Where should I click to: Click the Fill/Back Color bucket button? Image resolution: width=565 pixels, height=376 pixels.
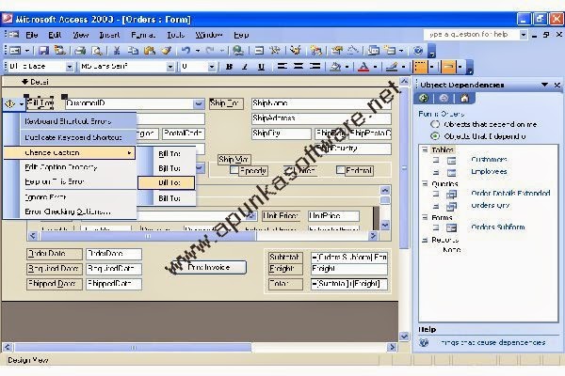[335, 67]
